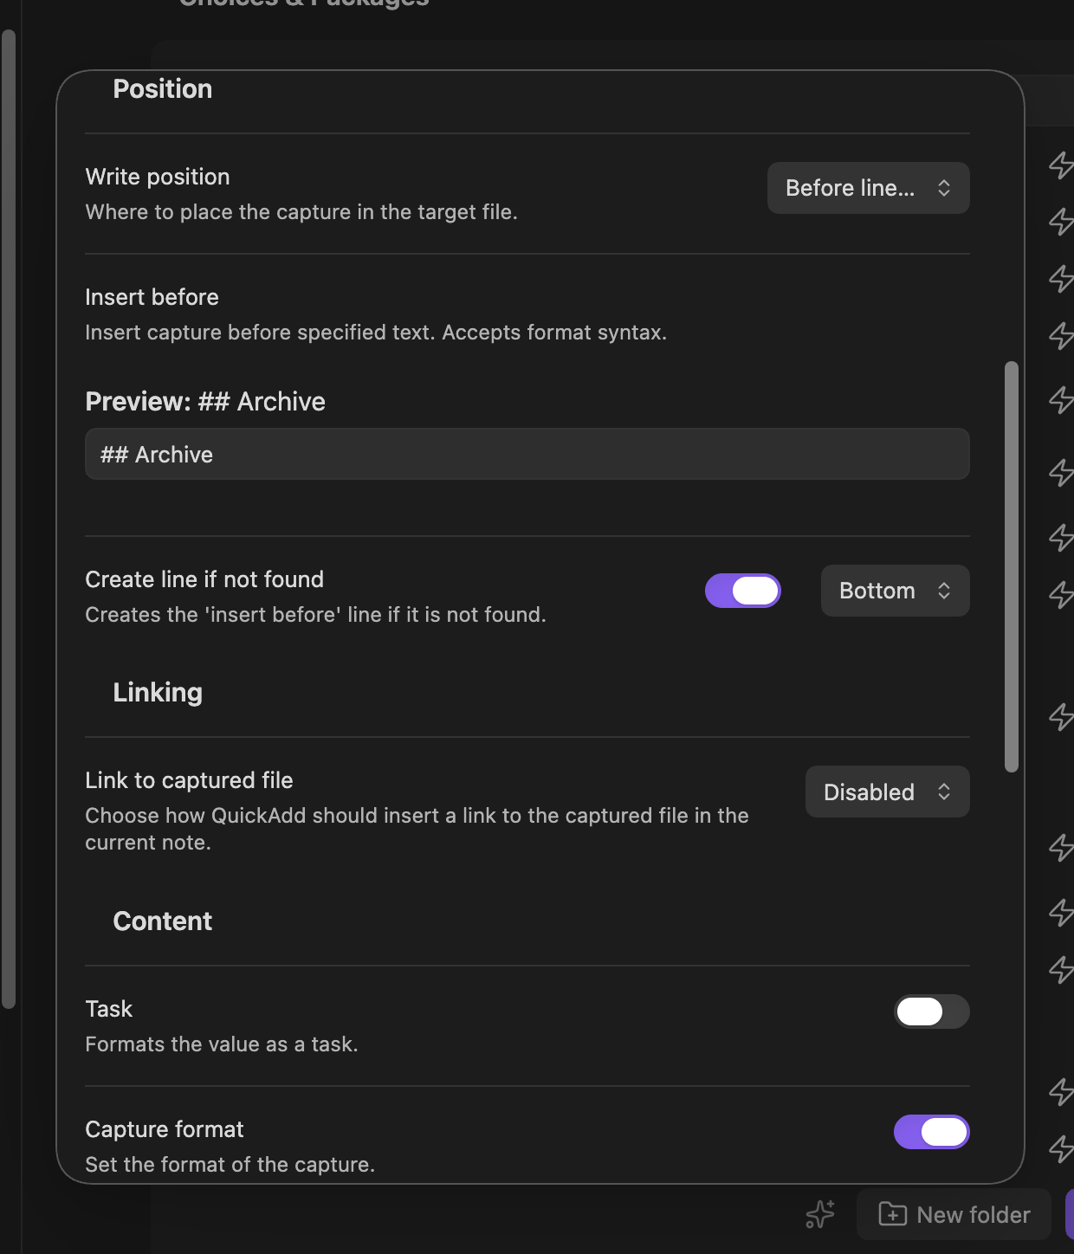Click the 'Content' section heading
1074x1254 pixels.
click(162, 921)
